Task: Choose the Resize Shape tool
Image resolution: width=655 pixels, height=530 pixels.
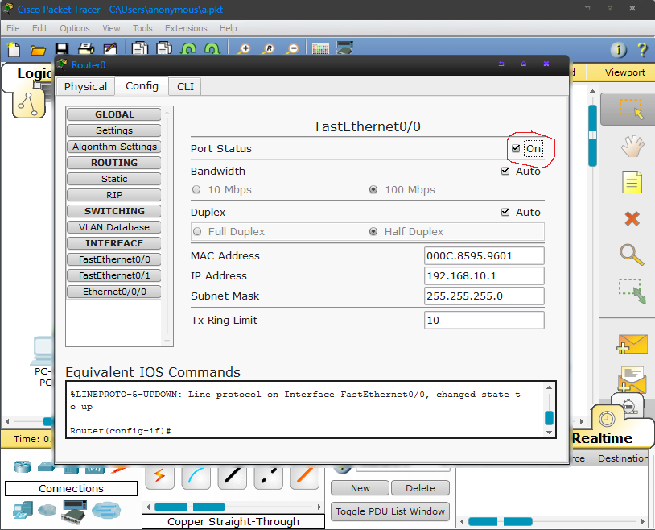Action: pyautogui.click(x=632, y=291)
